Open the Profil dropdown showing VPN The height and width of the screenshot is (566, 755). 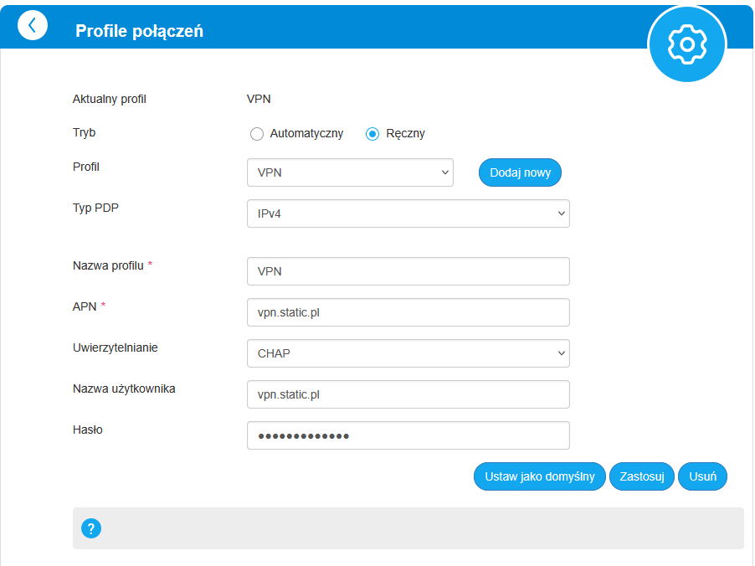pyautogui.click(x=350, y=172)
